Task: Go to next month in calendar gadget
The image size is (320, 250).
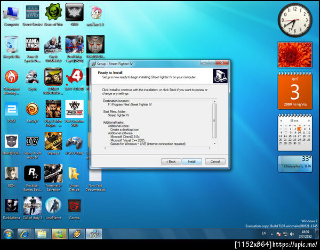Action: tap(309, 120)
